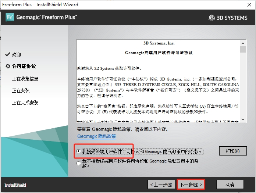Click the 感谢您从 3D Systems 获取许可软件 line
This screenshot has width=256, height=193.
point(109,68)
